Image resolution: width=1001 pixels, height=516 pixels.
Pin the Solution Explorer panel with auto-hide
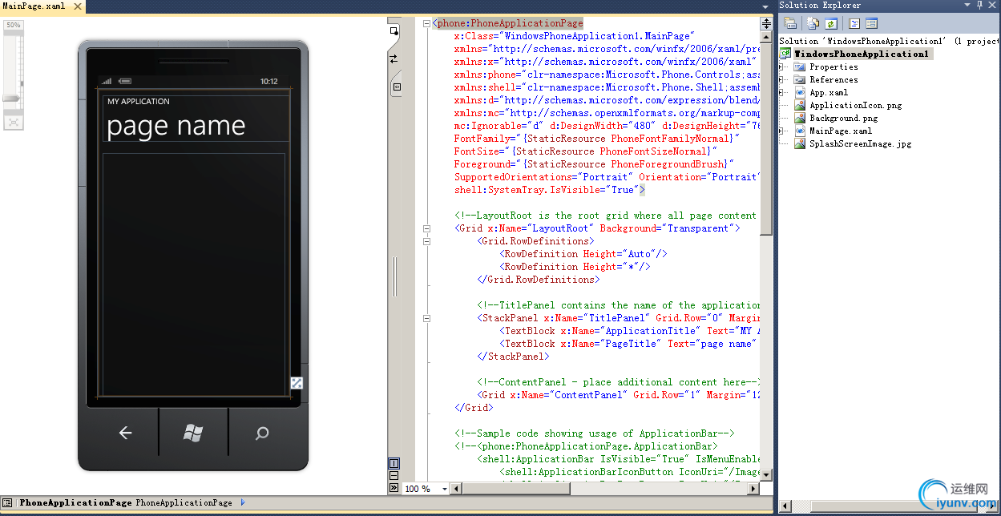tap(979, 5)
